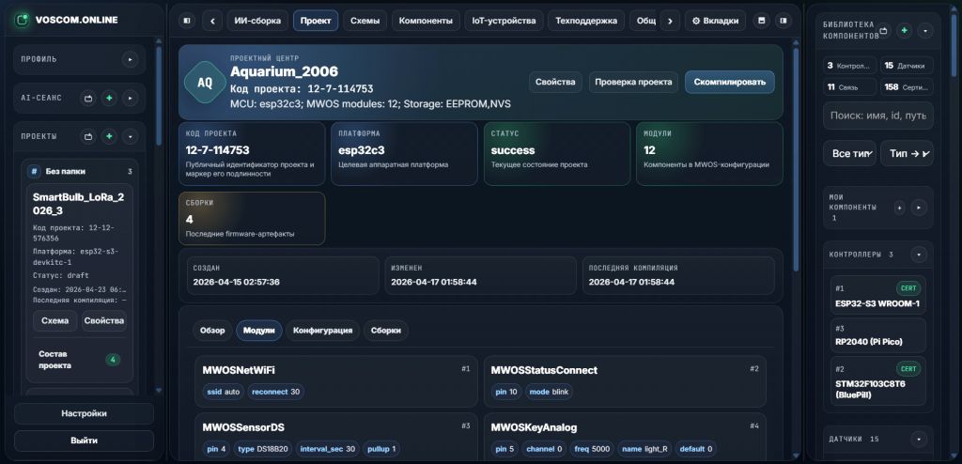
Task: Create new project with plus icon
Action: click(109, 136)
